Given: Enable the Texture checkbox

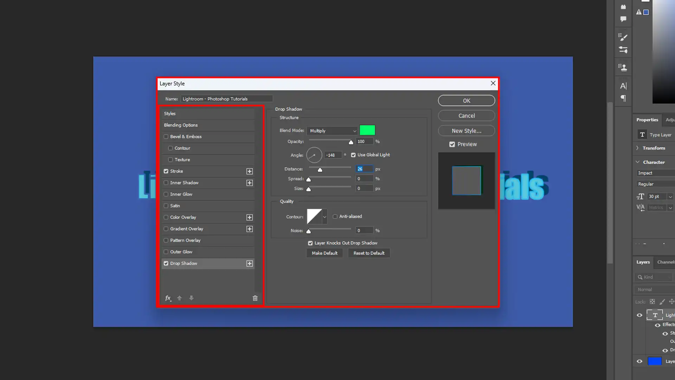Looking at the screenshot, I should coord(171,160).
